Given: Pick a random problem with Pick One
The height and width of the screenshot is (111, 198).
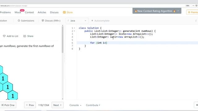Looking at the screenshot, I should pos(8,105).
